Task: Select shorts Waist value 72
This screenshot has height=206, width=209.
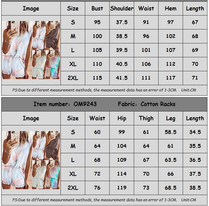Action: pyautogui.click(x=97, y=174)
